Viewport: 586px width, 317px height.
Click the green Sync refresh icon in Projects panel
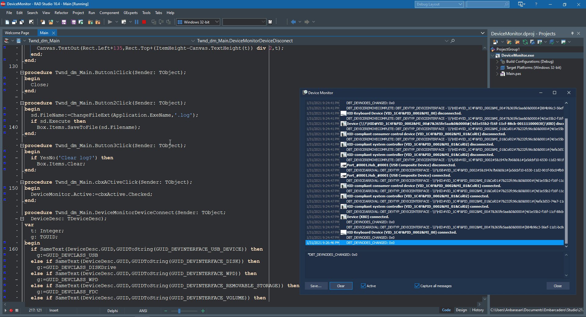525,42
